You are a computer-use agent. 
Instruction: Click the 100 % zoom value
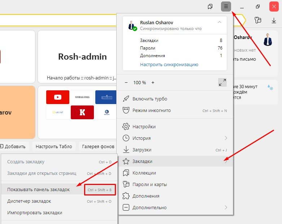(x=140, y=83)
